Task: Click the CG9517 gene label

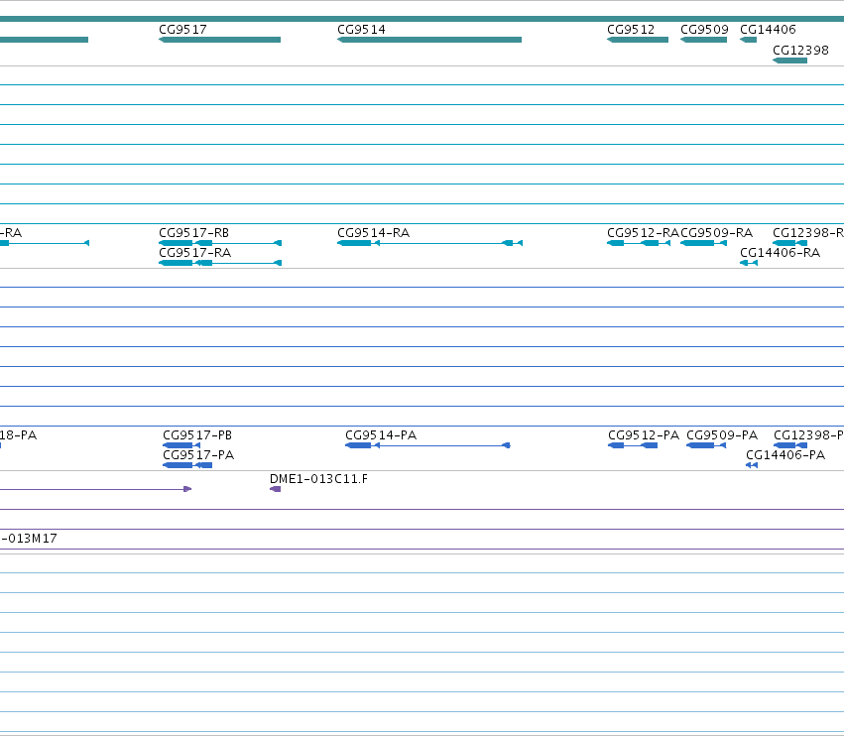Action: 182,30
